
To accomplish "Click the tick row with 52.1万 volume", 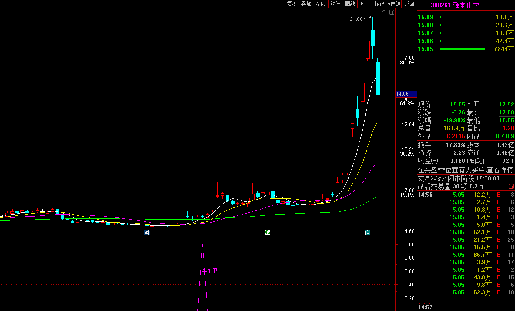I will [x=466, y=232].
